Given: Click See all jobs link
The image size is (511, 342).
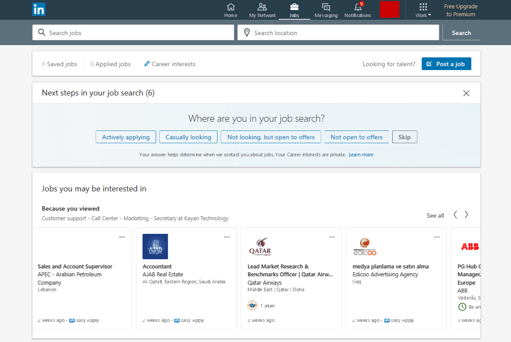Looking at the screenshot, I should click(x=435, y=215).
